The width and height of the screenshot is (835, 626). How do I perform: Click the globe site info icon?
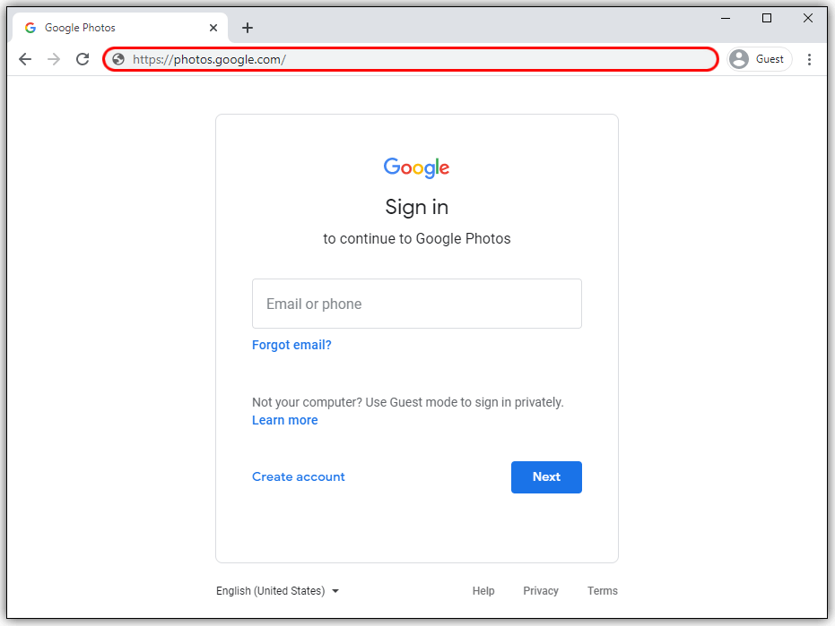coord(118,60)
